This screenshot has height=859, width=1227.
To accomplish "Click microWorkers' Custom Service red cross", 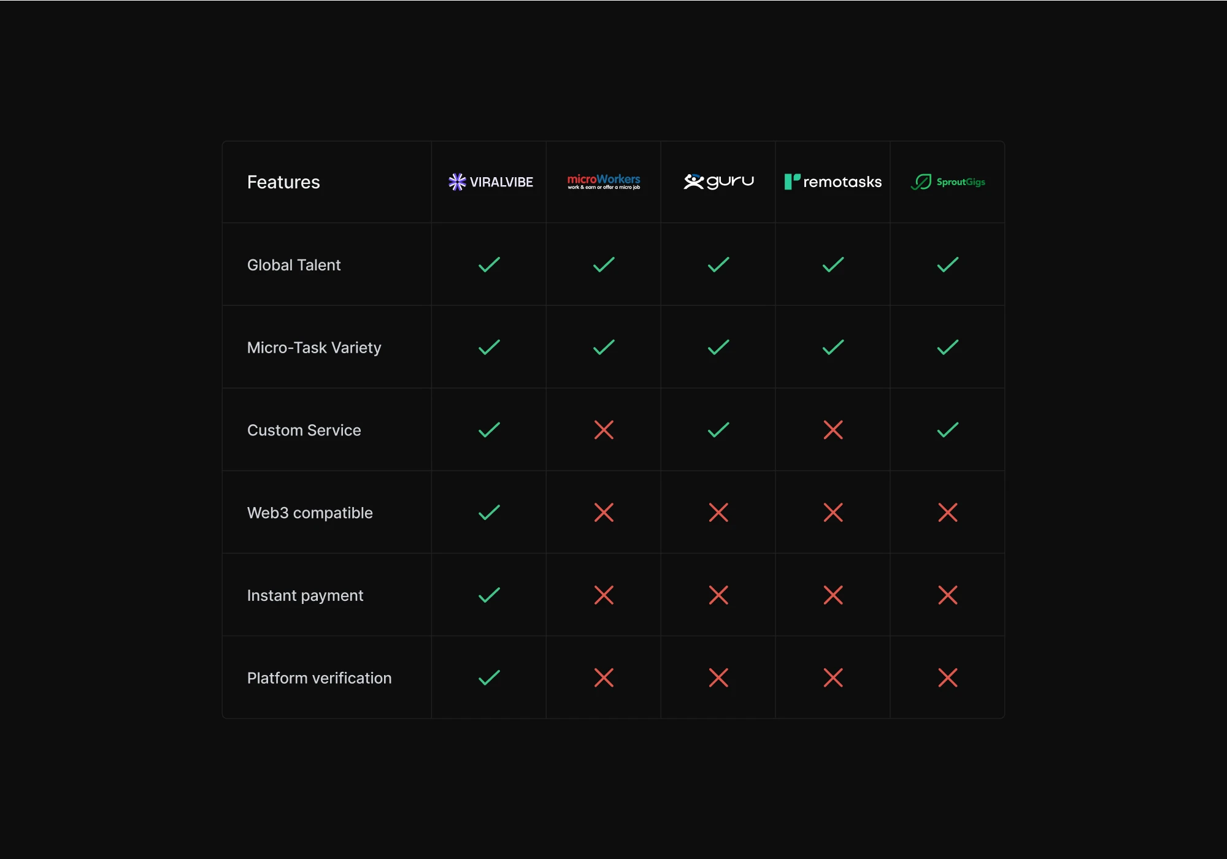I will click(604, 430).
